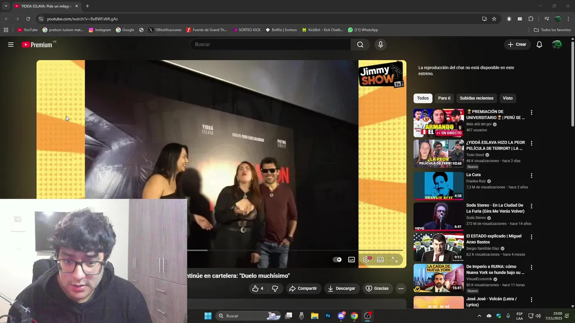Open File Explorer from taskbar
This screenshot has height=323, width=575.
point(315,316)
